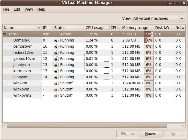Image resolution: width=188 pixels, height=140 pixels.
Task: Click the running status icon for lennyvm
Action: [57, 77]
